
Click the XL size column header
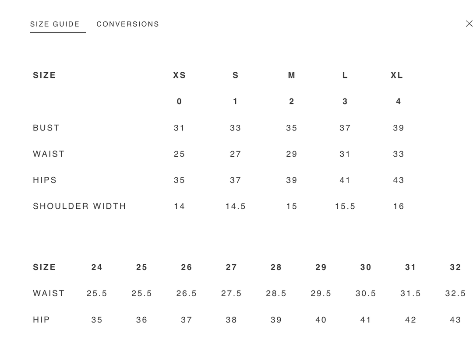tap(397, 75)
